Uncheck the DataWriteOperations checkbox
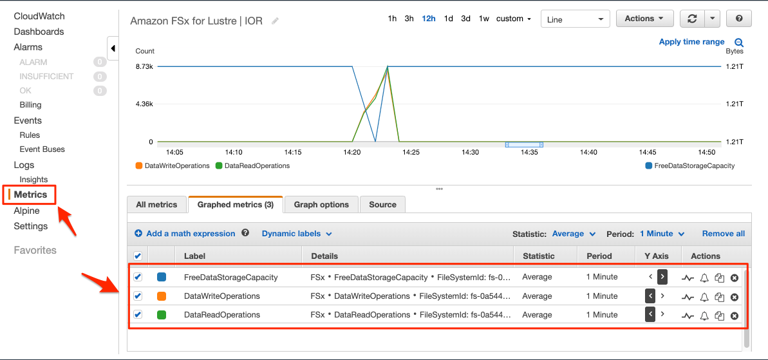The height and width of the screenshot is (360, 768). [x=138, y=296]
